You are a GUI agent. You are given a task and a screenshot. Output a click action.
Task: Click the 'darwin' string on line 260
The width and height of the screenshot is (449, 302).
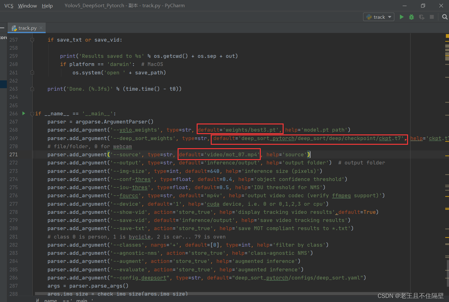click(121, 64)
